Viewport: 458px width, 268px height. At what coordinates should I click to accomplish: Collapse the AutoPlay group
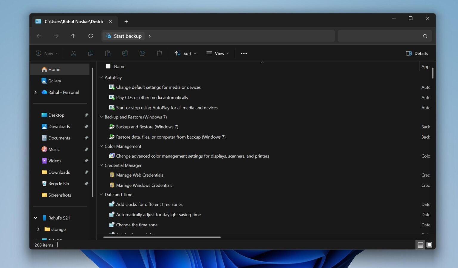pos(101,77)
